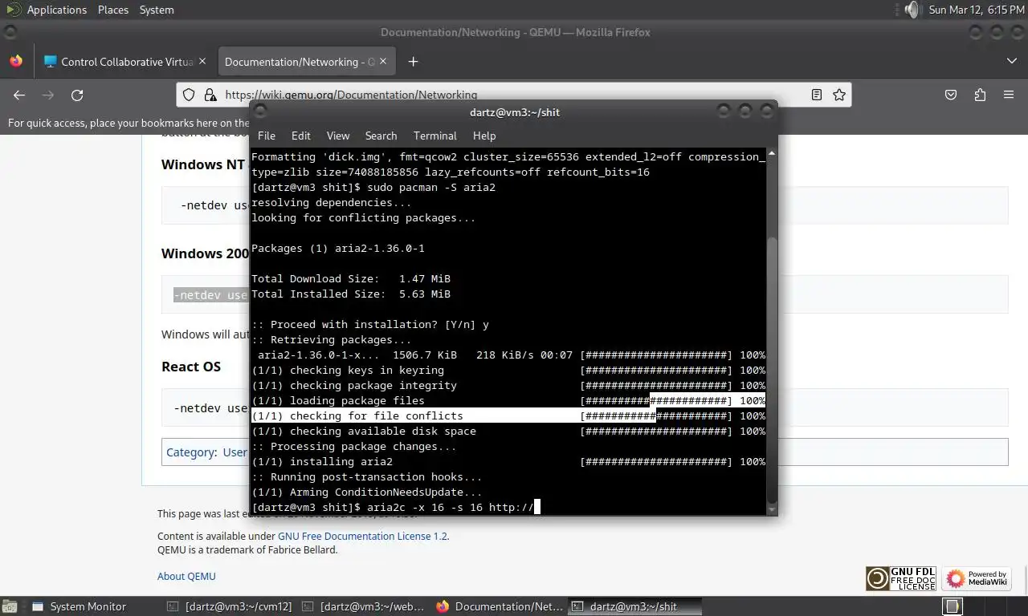Click the terminal scrollbar down arrow

(772, 509)
